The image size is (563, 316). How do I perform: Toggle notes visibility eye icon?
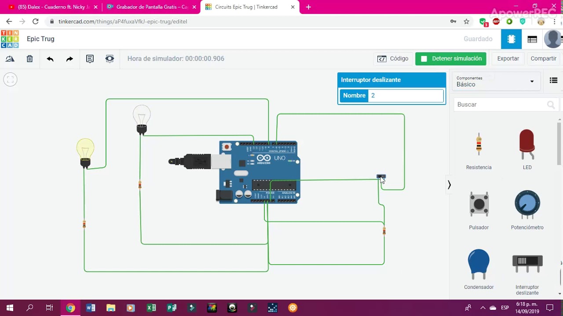110,59
